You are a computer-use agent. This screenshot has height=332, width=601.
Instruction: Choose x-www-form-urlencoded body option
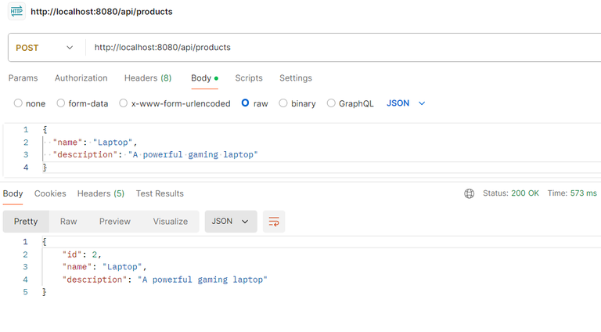point(124,103)
